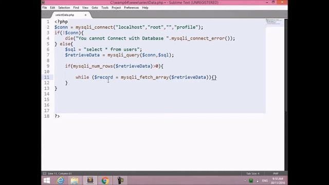Viewport: 329px width, 185px height.
Task: Click the "select * from users" string
Action: pyautogui.click(x=112, y=49)
